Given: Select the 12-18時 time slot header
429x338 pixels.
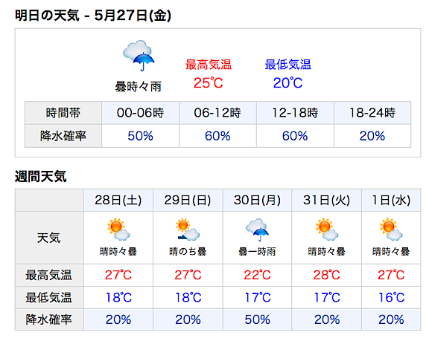Looking at the screenshot, I should (x=295, y=113).
